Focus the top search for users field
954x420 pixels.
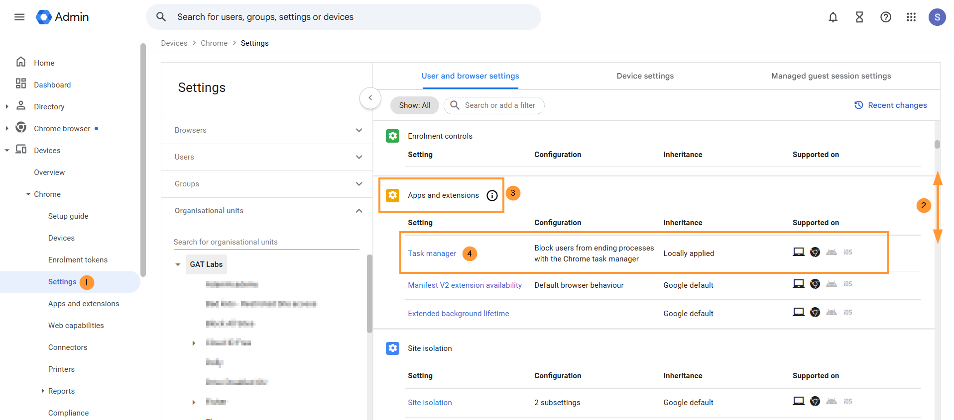tap(344, 17)
